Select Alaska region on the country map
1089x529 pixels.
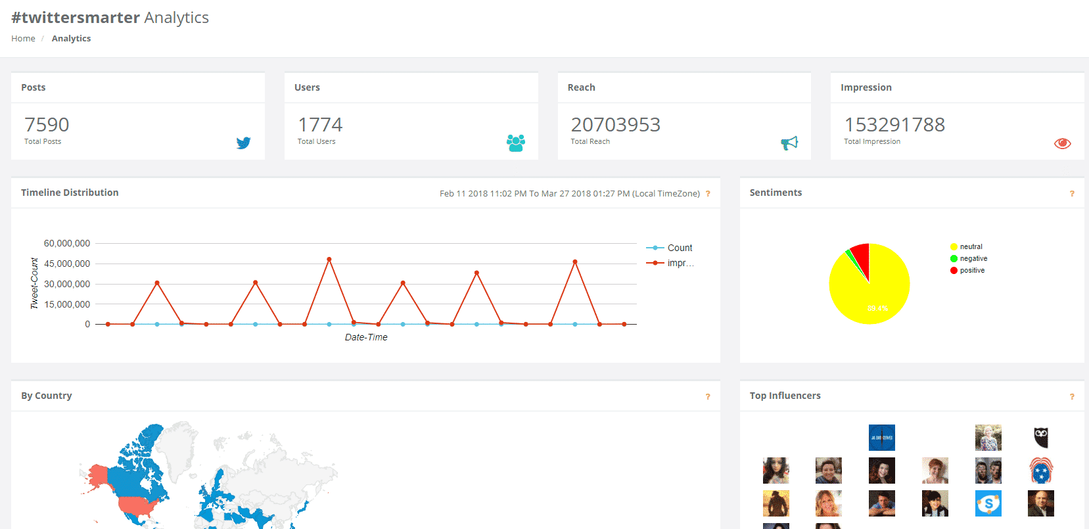click(x=98, y=474)
